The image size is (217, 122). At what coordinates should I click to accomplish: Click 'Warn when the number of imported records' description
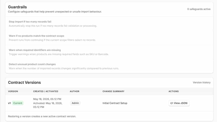click(64, 68)
